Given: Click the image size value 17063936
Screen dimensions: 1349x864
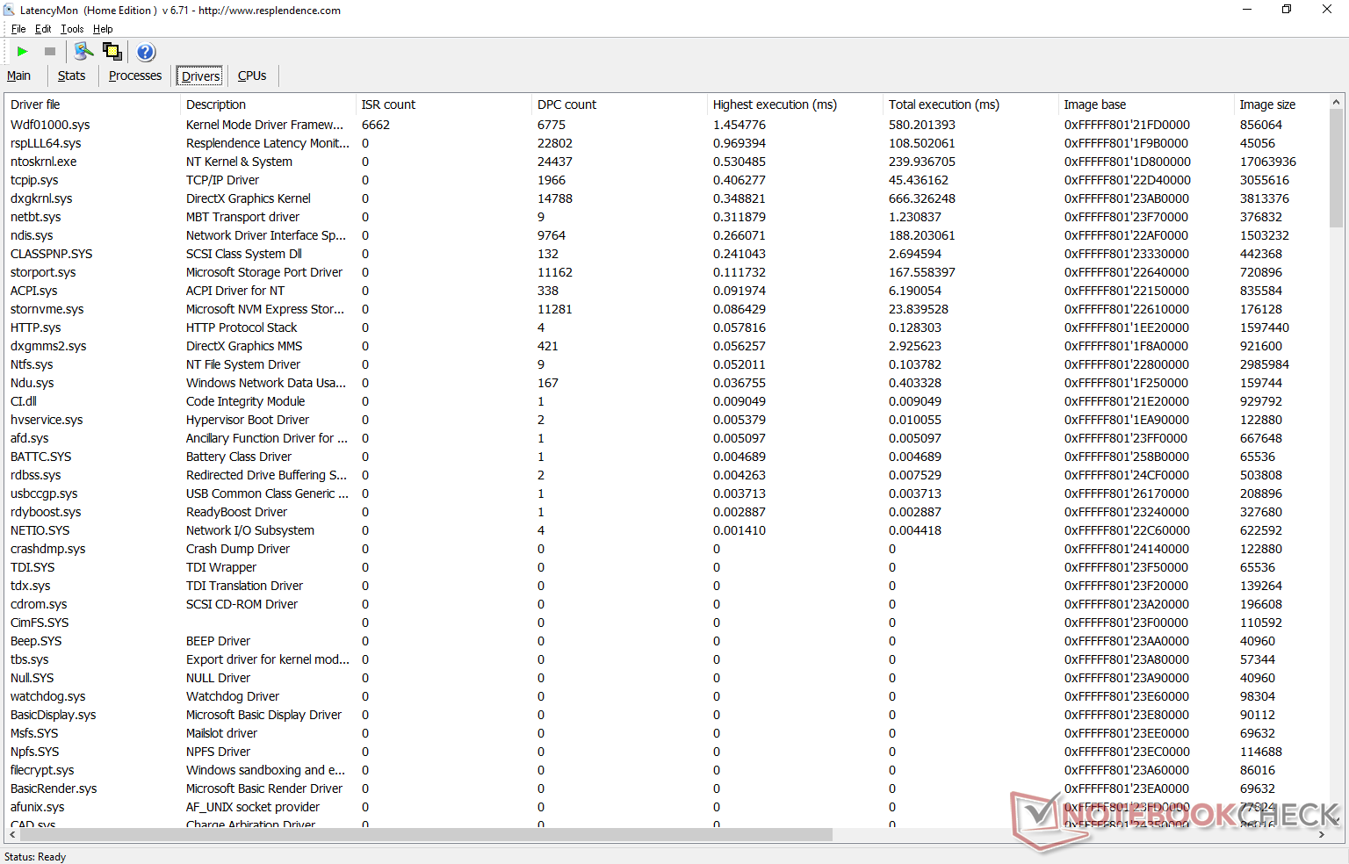Looking at the screenshot, I should click(1268, 162).
